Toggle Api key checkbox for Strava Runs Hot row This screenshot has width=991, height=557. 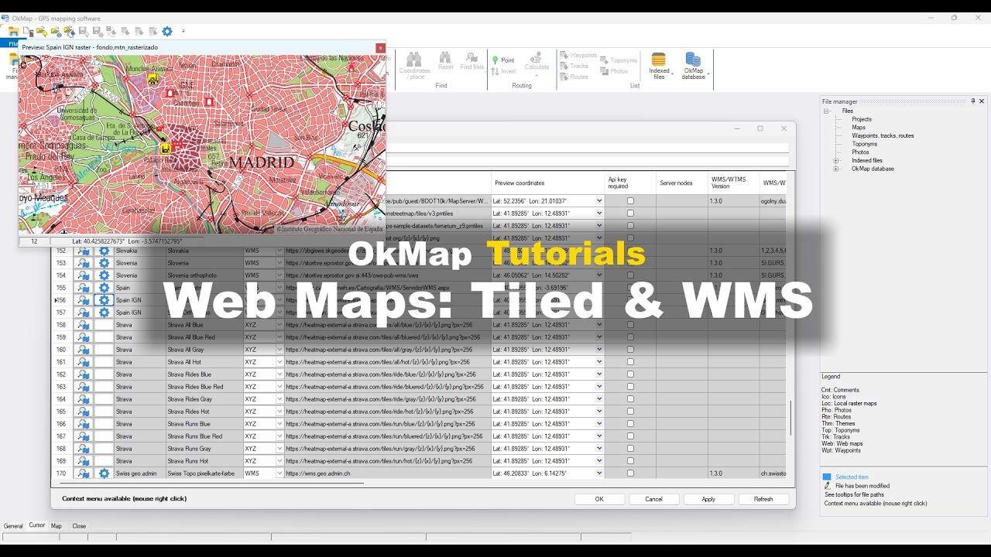tap(630, 461)
